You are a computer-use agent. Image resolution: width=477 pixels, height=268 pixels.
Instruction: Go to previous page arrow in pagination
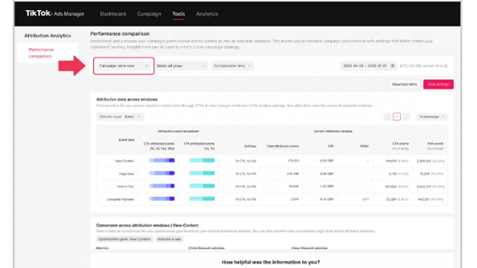pos(387,117)
